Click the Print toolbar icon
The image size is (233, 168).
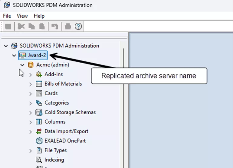[x=68, y=27]
